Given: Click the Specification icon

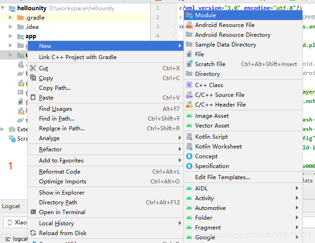Looking at the screenshot, I should click(x=189, y=166).
